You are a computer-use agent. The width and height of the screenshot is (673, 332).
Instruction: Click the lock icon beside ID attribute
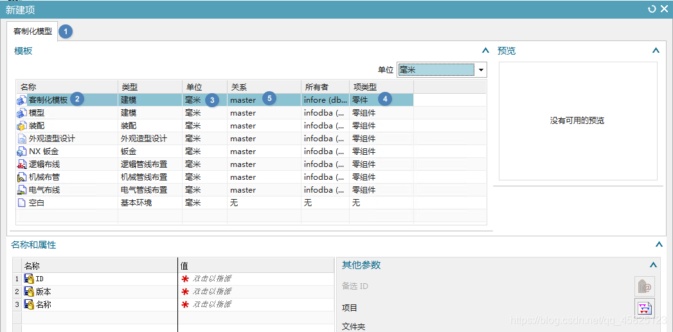[29, 279]
